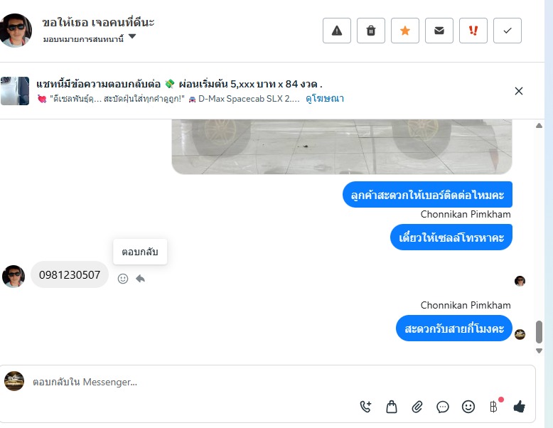The height and width of the screenshot is (428, 553).
Task: Mark conversation unread with envelope icon
Action: (x=439, y=31)
